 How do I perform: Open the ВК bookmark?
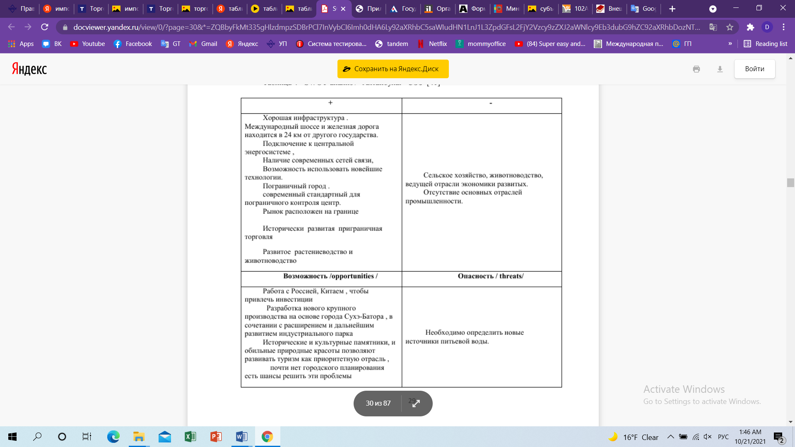click(52, 44)
